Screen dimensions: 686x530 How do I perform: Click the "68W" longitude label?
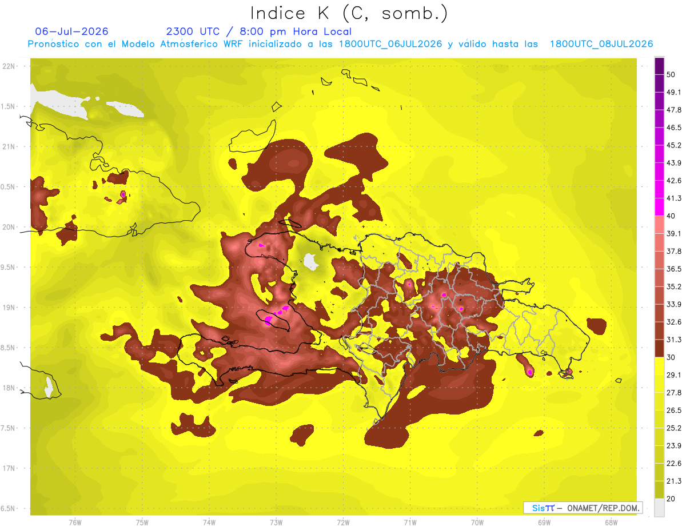[611, 523]
